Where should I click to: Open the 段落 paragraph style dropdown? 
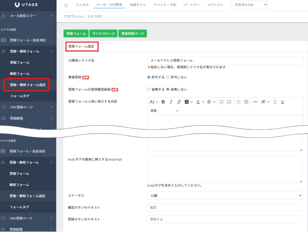coord(164,111)
